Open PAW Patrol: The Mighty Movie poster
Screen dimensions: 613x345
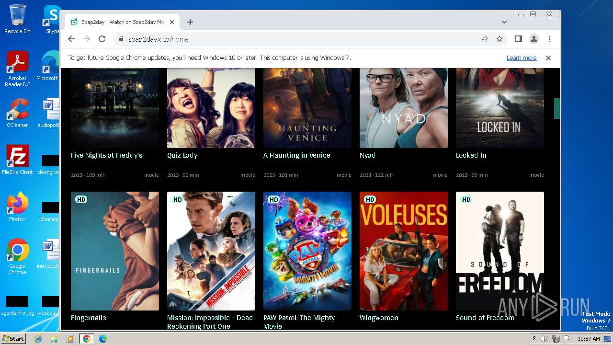[x=307, y=251]
